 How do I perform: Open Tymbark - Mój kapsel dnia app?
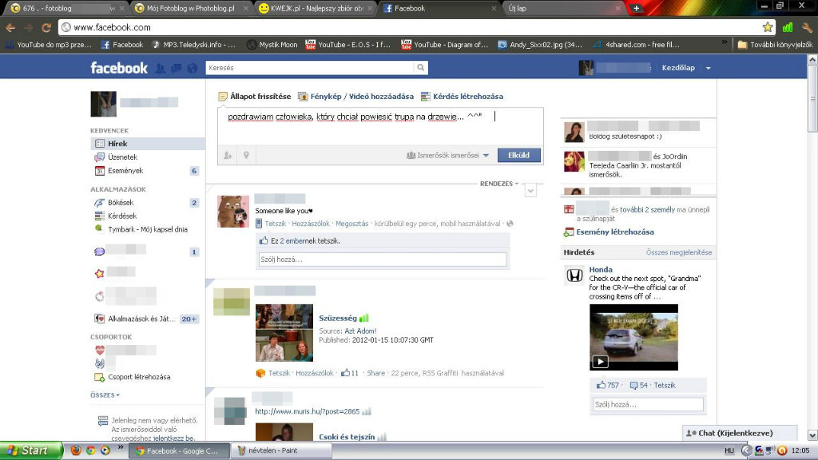(x=148, y=229)
